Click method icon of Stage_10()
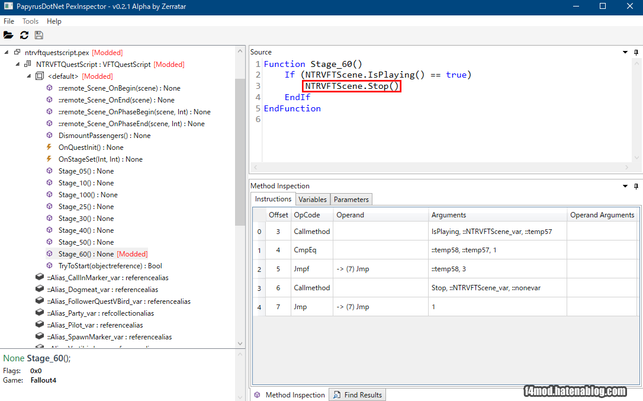The height and width of the screenshot is (401, 643). pyautogui.click(x=50, y=182)
